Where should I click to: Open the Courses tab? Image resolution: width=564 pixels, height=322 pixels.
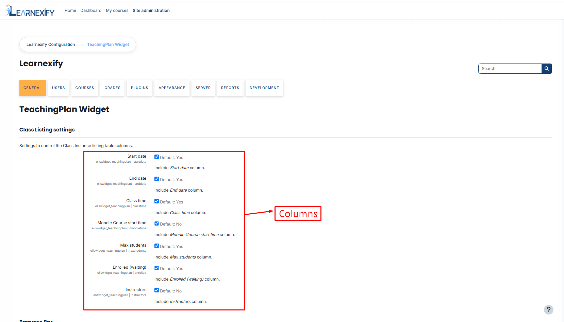coord(85,88)
